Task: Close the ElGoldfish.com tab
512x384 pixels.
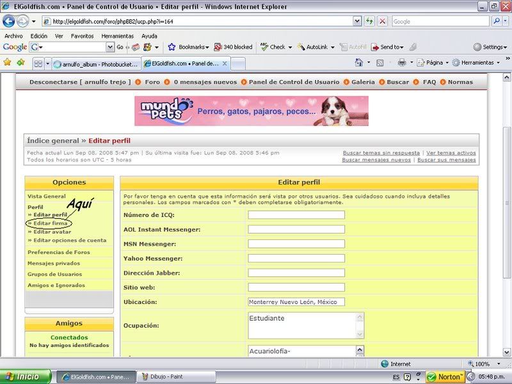Action: coord(225,63)
